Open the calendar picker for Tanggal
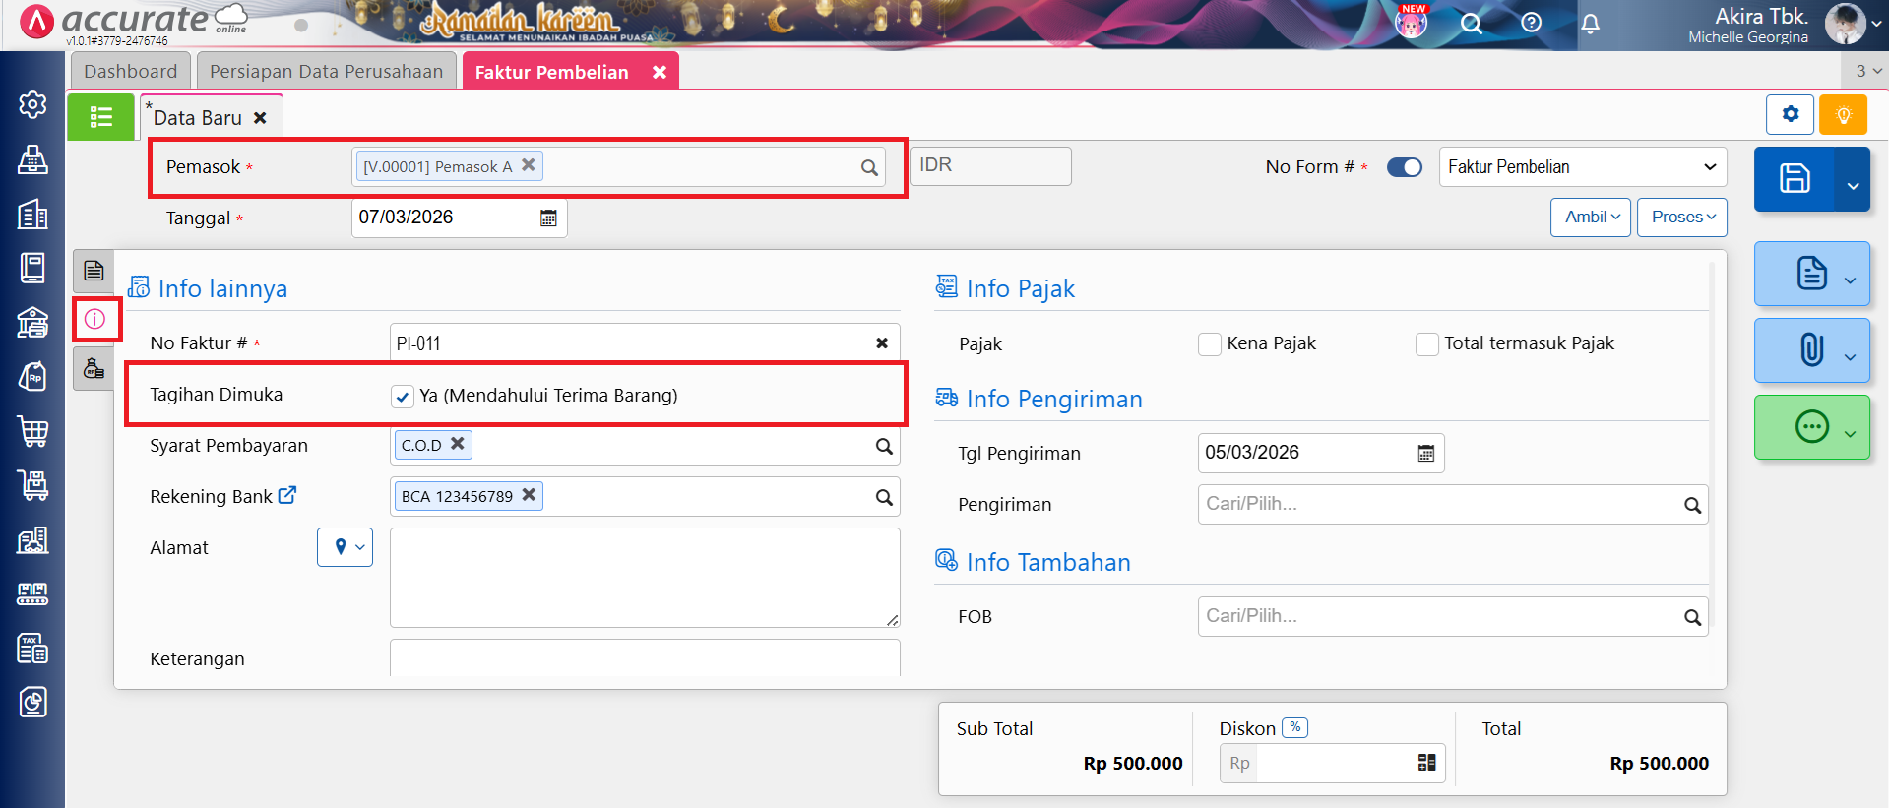This screenshot has height=808, width=1889. coord(548,218)
